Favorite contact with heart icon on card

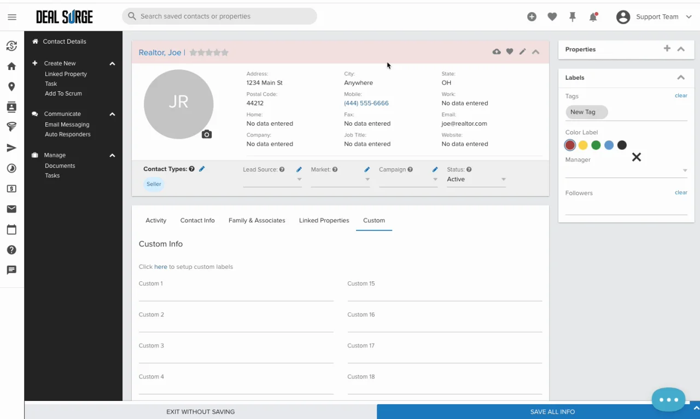[x=510, y=52]
